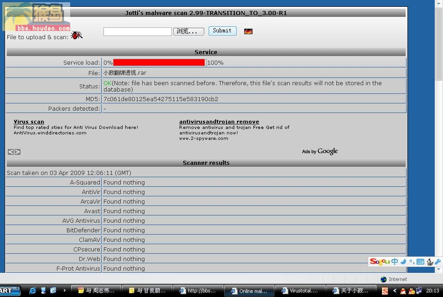This screenshot has height=297, width=443.
Task: Click the page vertical scrollbar thumb
Action: click(x=438, y=44)
